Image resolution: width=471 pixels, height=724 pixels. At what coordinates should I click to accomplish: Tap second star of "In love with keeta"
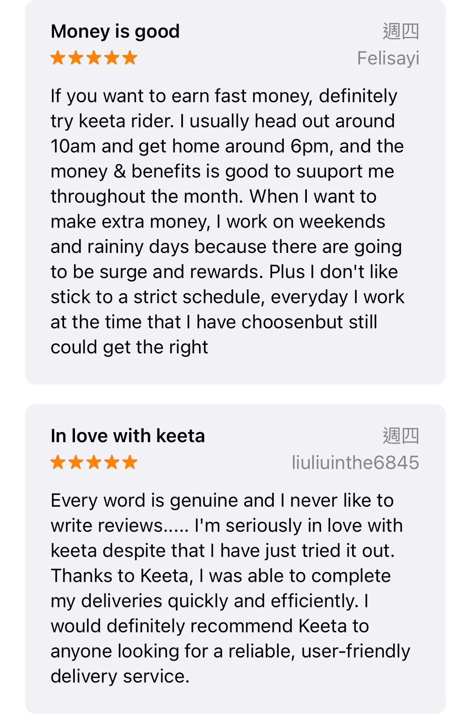click(x=76, y=462)
